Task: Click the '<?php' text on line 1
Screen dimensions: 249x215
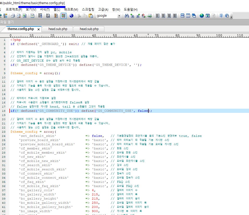Action: click(16, 40)
